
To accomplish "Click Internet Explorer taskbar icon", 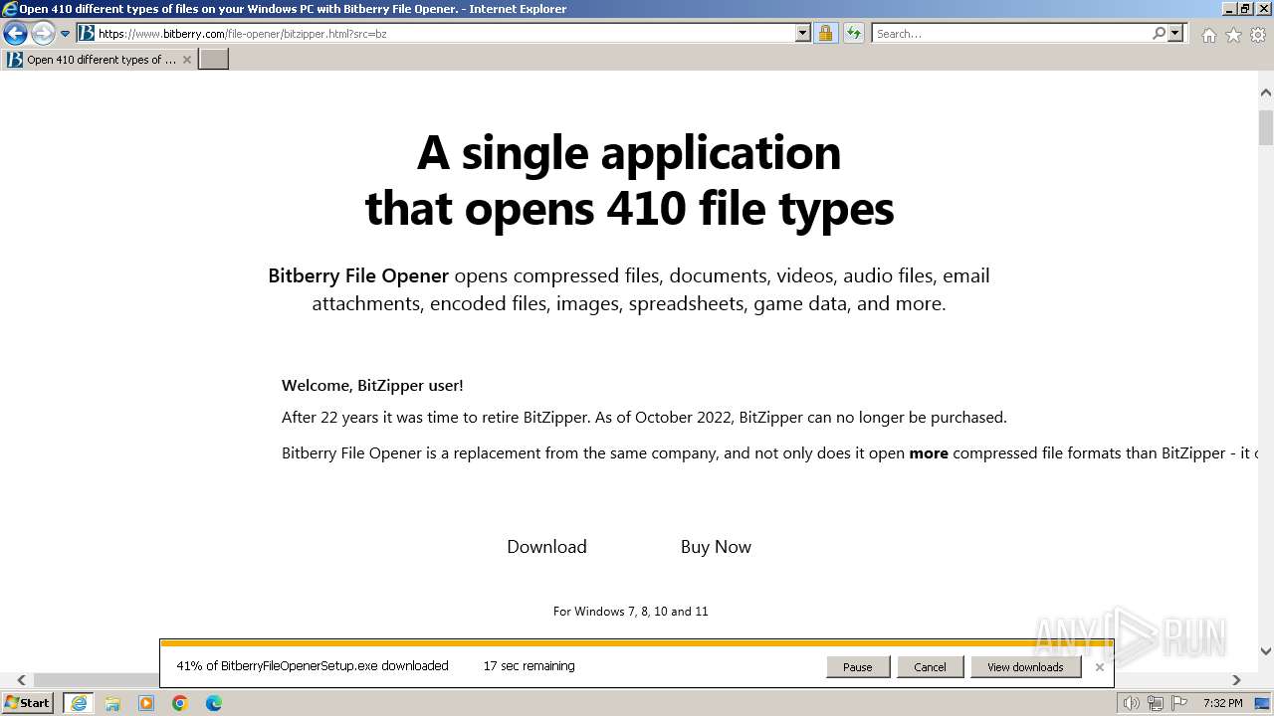I will coord(78,703).
